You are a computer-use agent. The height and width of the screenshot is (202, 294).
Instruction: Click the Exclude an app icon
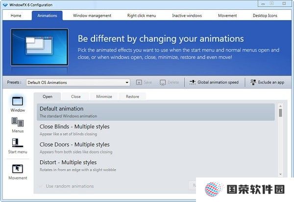[x=253, y=82]
